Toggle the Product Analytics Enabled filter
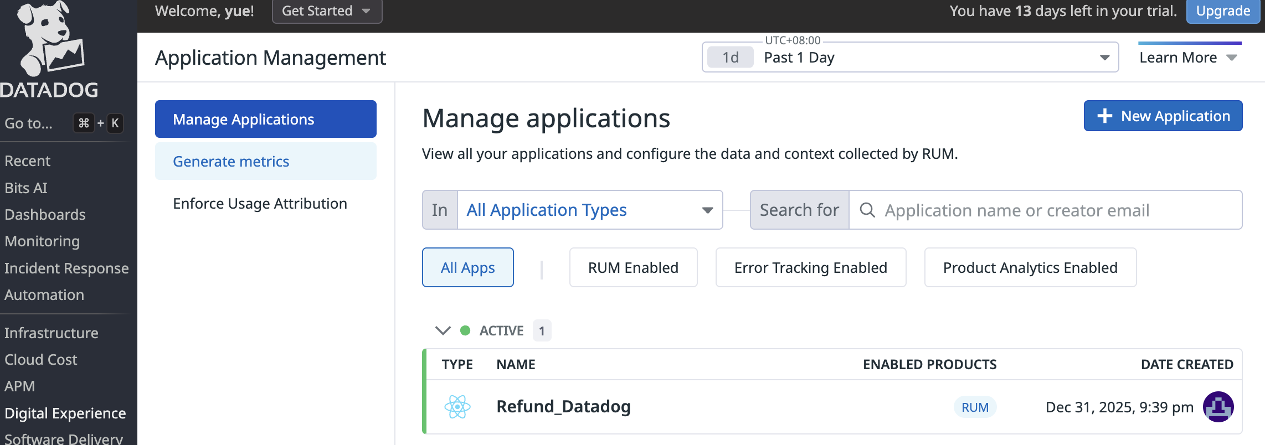 (x=1030, y=268)
